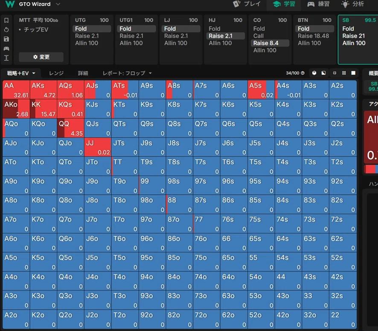This screenshot has height=331, width=378.
Task: Click the KQs hand cell
Action: point(71,109)
